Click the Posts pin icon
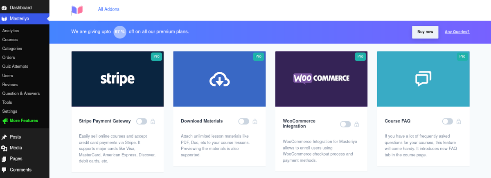Viewport: 491px width, 178px height. (x=4, y=137)
